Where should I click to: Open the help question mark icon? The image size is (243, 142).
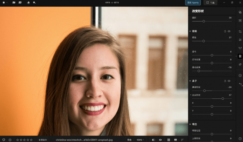pos(240,138)
